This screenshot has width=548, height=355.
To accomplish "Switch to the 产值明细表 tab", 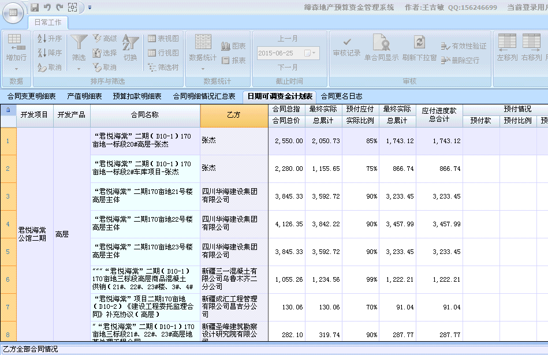I will [x=84, y=96].
